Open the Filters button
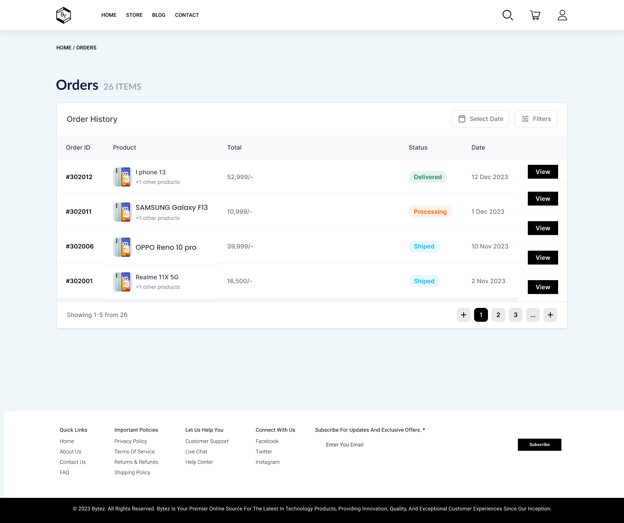Screen dimensions: 624x523 tap(536, 119)
